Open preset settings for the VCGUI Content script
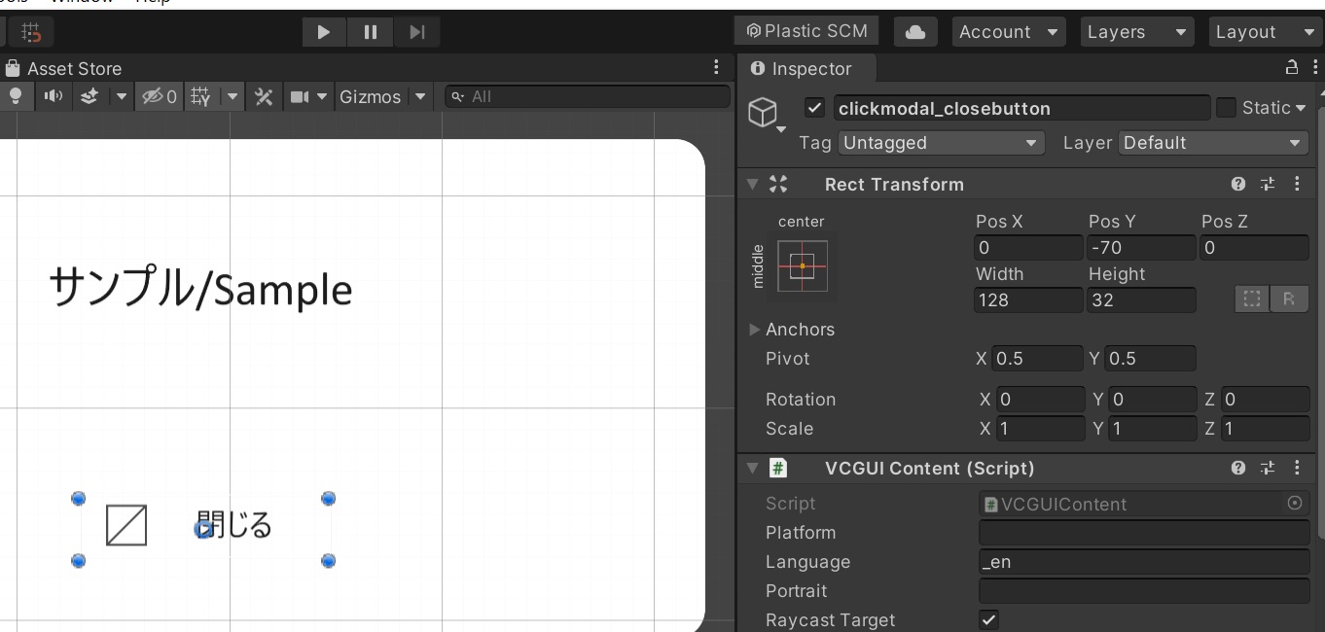Image resolution: width=1325 pixels, height=632 pixels. 1267,468
